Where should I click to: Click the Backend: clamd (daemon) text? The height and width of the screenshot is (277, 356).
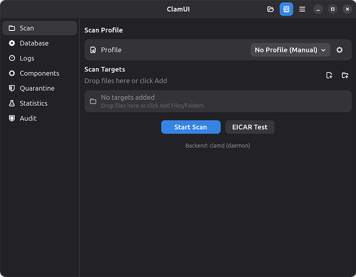click(217, 146)
